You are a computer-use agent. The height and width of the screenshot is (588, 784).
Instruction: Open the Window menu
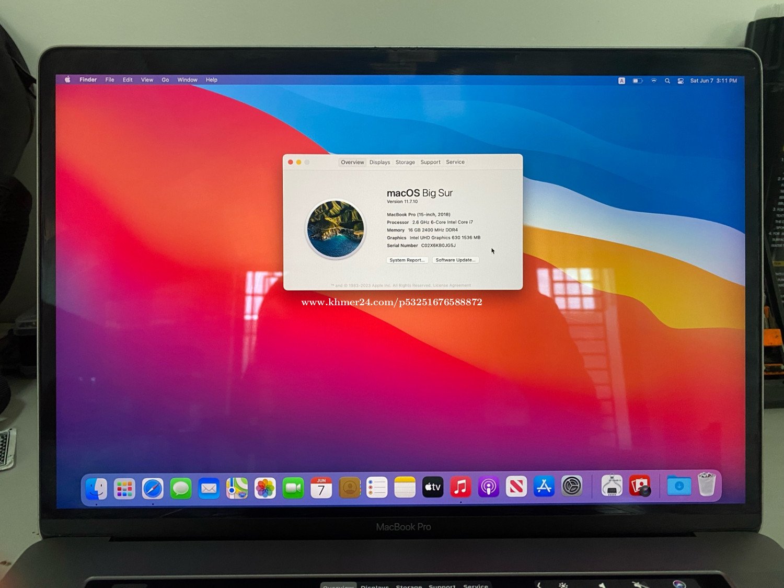187,80
